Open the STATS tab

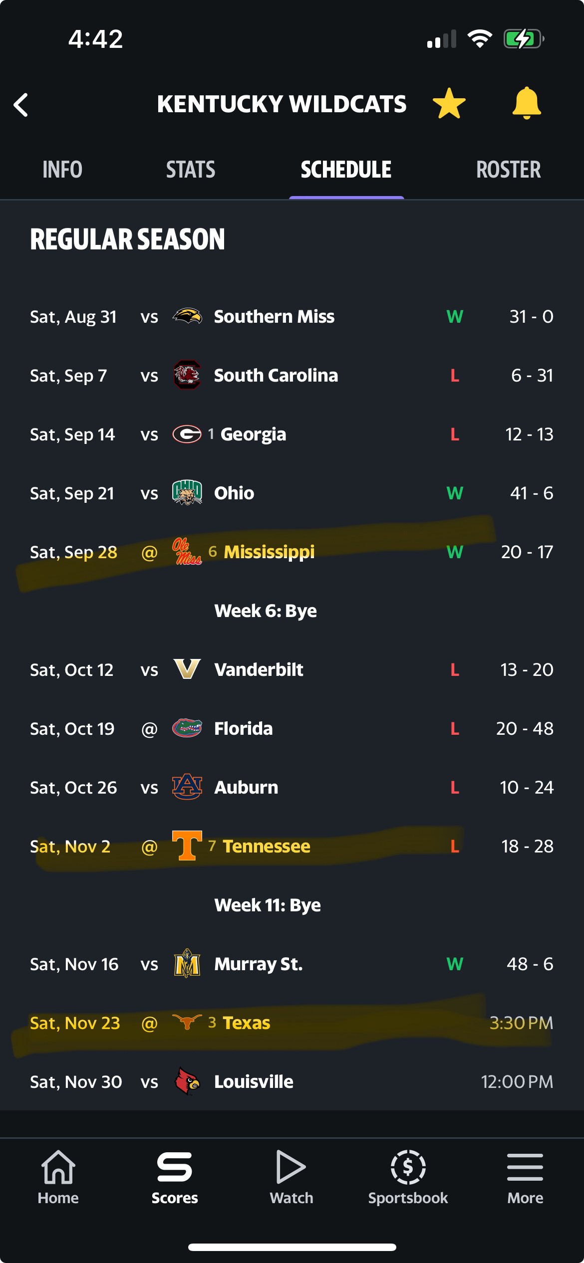click(191, 170)
